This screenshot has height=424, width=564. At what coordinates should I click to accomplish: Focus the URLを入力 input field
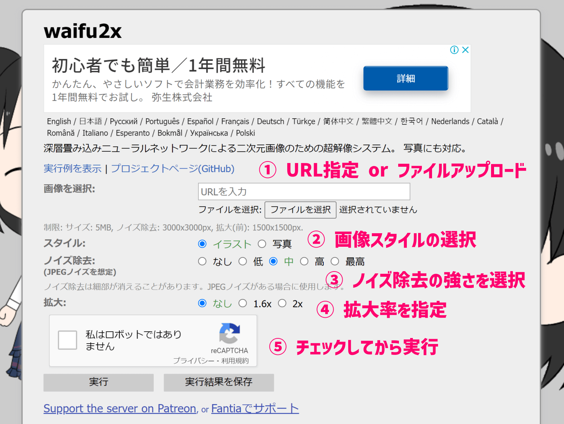(x=304, y=192)
